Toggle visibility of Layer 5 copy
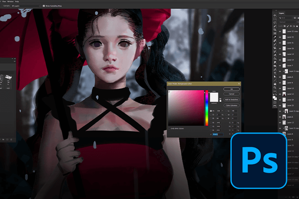 [x=280, y=111]
